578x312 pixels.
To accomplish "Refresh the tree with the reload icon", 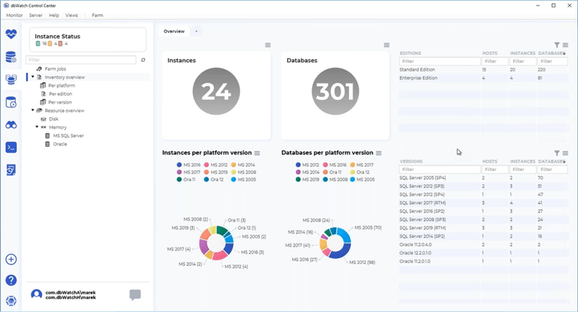I will coord(143,60).
